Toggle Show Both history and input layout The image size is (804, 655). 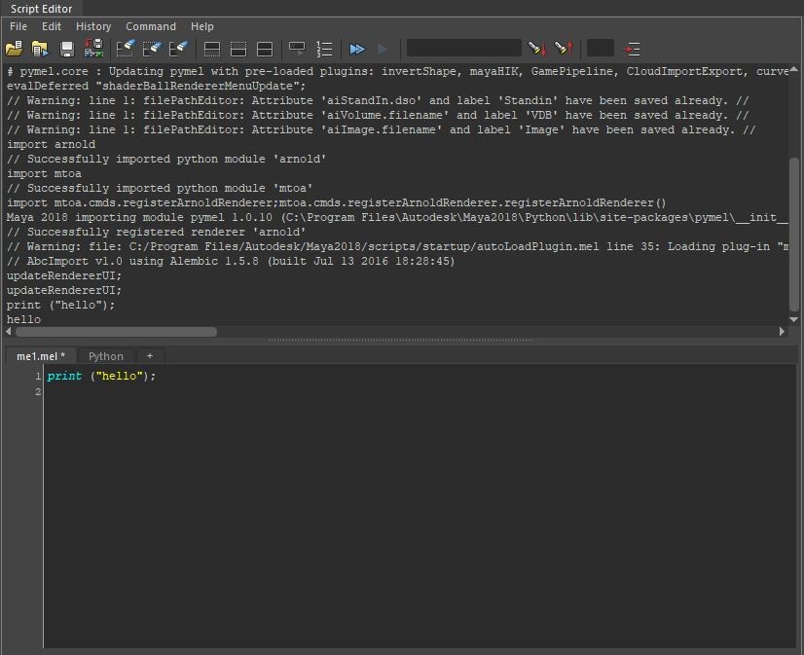click(x=265, y=48)
